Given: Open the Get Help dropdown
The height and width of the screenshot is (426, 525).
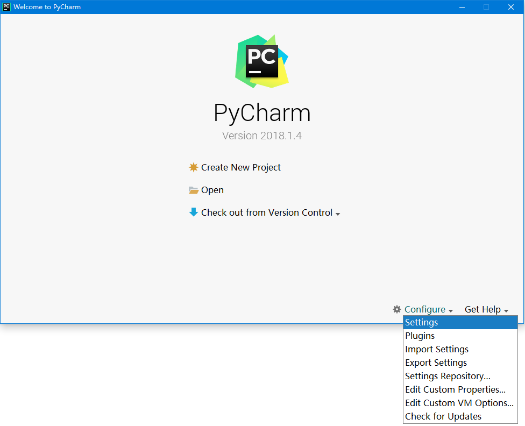Looking at the screenshot, I should 486,309.
